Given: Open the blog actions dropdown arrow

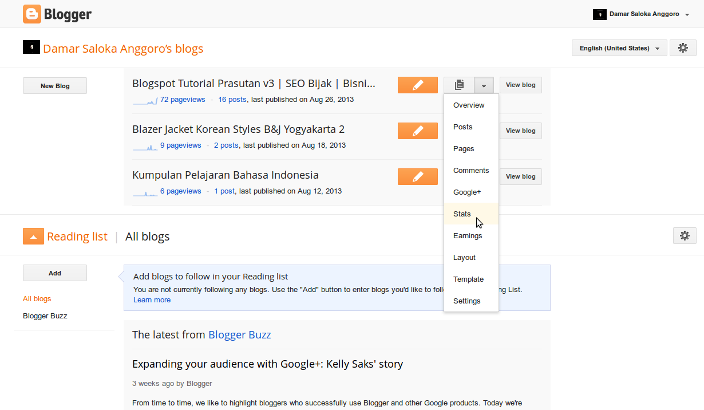Looking at the screenshot, I should [x=484, y=85].
